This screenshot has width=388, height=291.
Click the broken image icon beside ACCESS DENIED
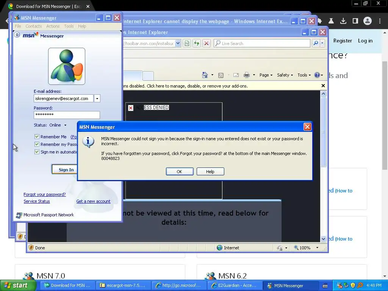[131, 108]
